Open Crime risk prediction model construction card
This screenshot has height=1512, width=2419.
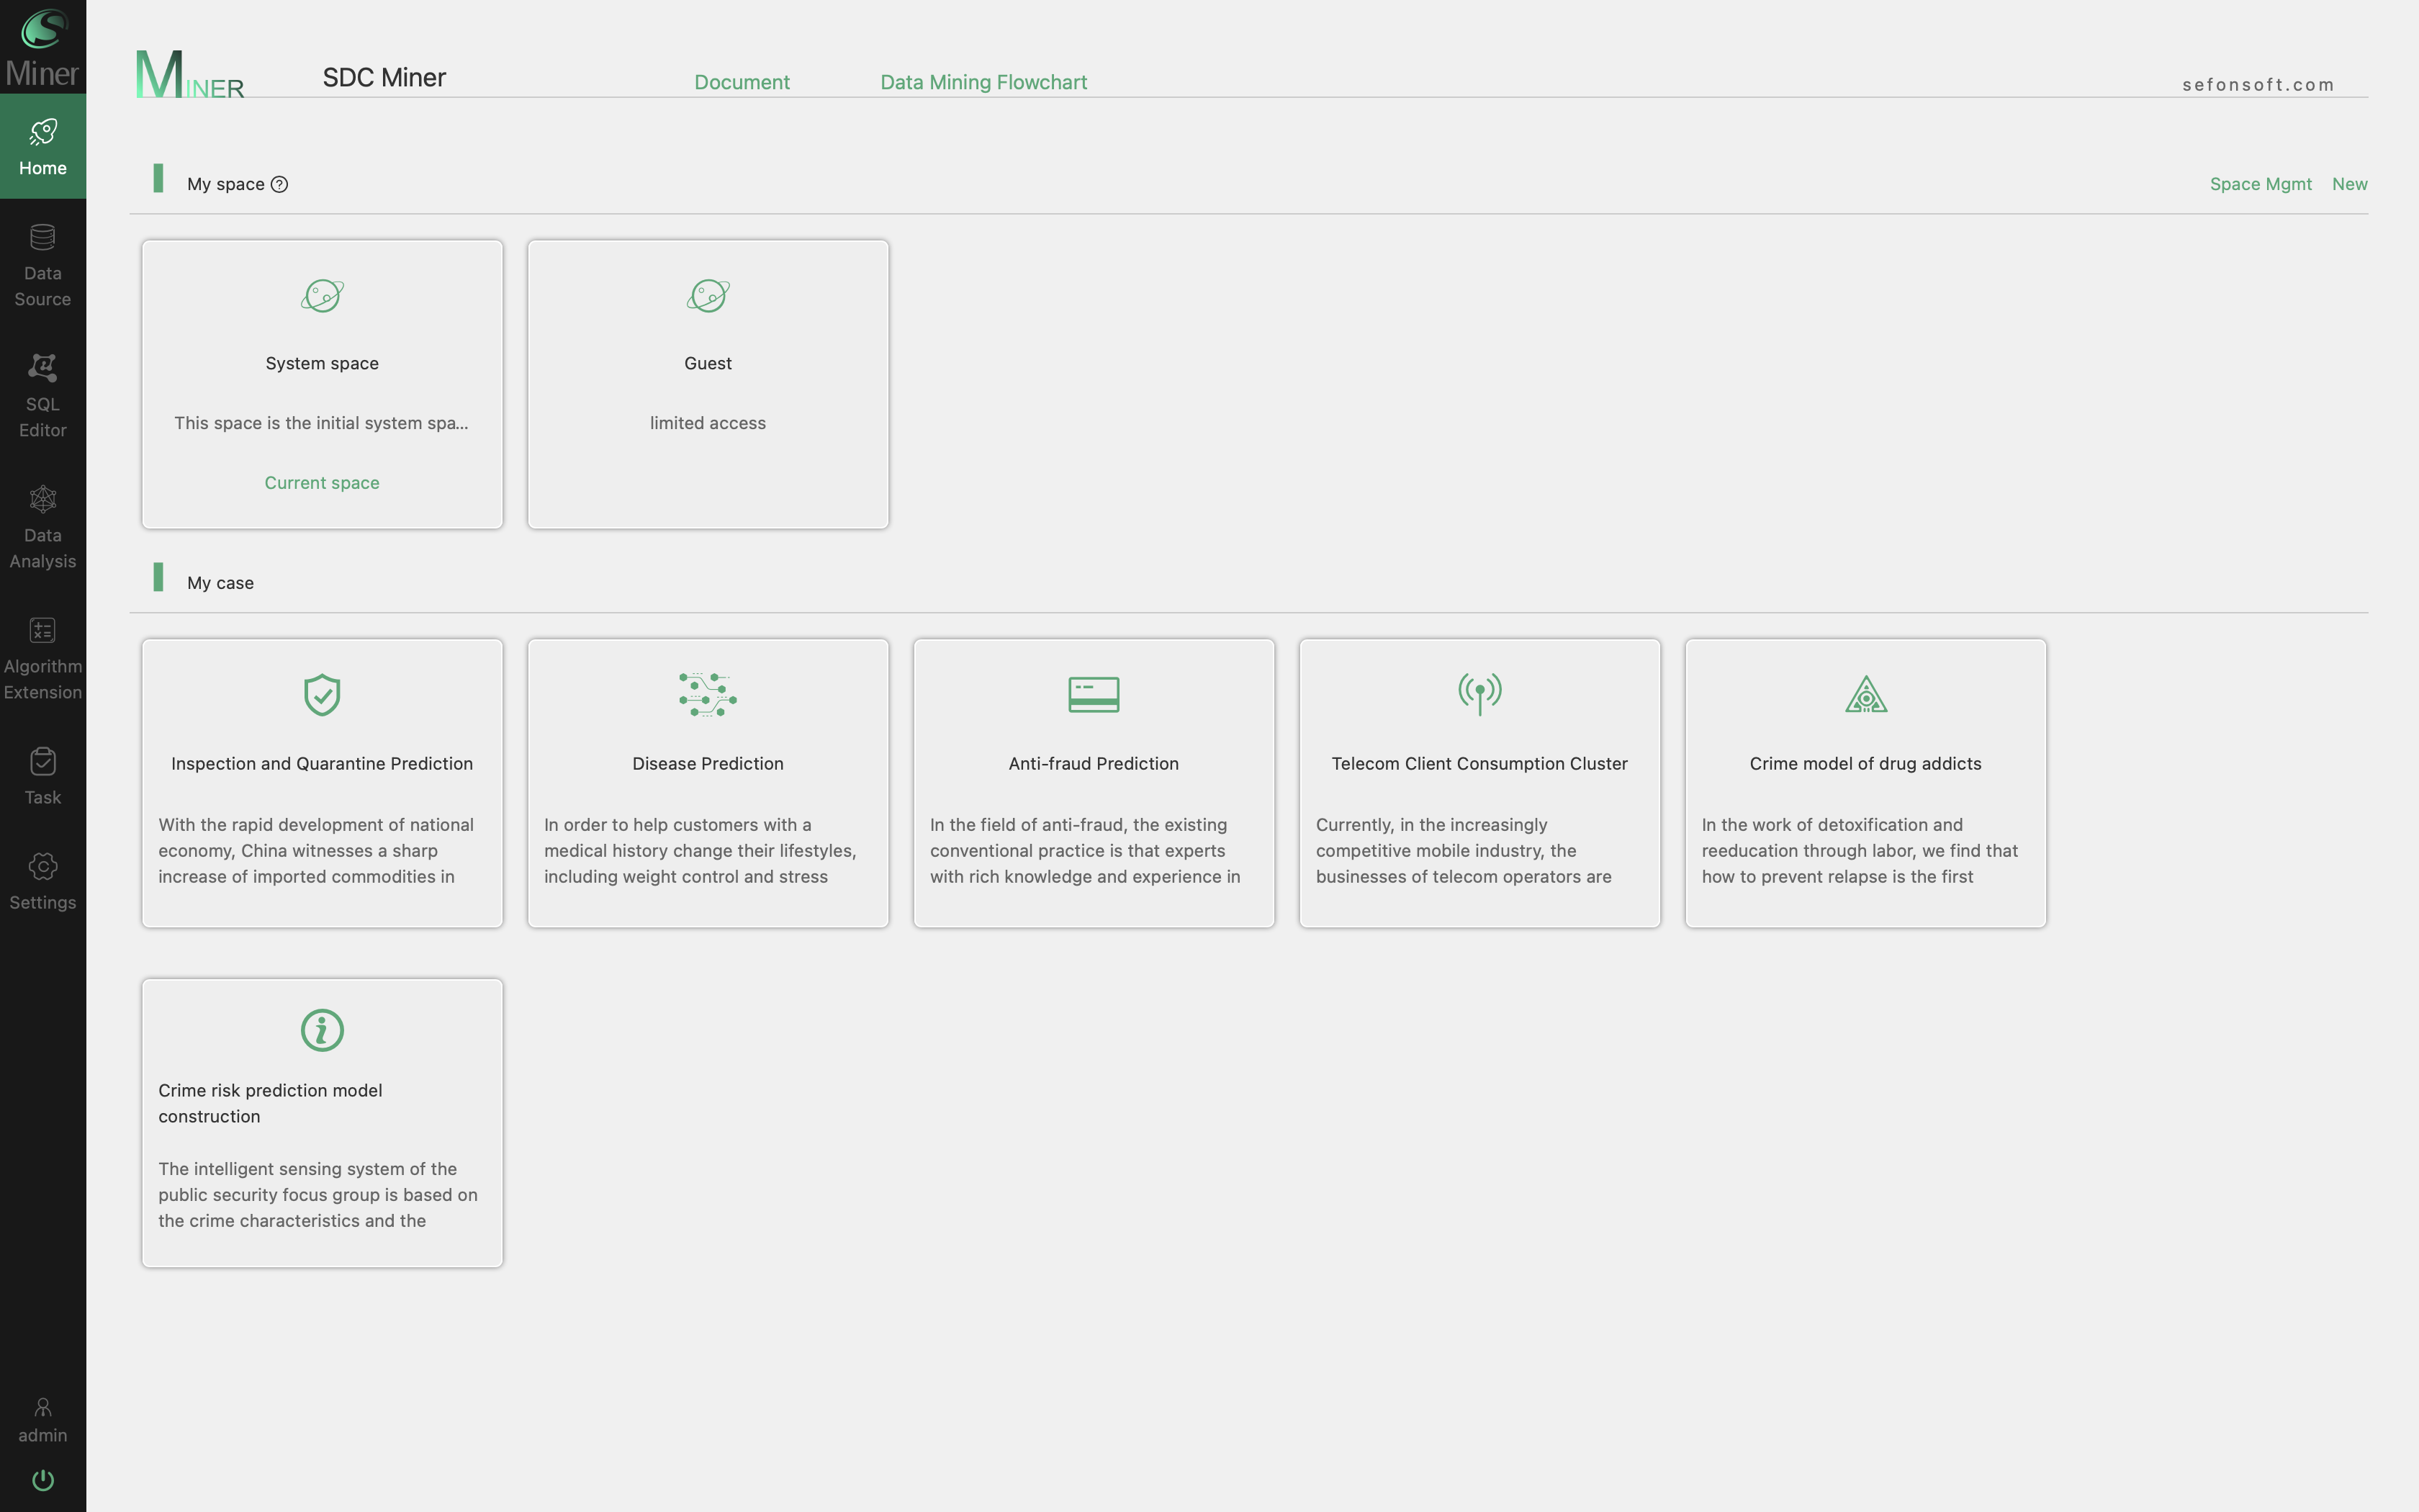coord(322,1123)
